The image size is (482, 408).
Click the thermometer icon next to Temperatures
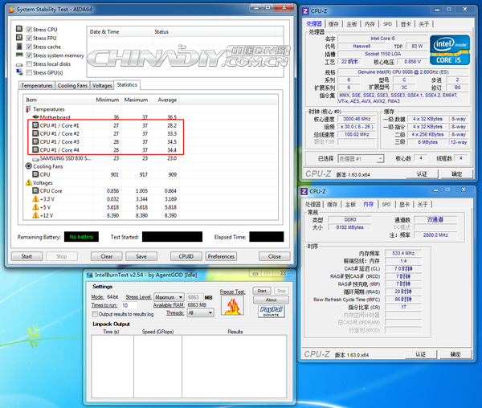[28, 109]
